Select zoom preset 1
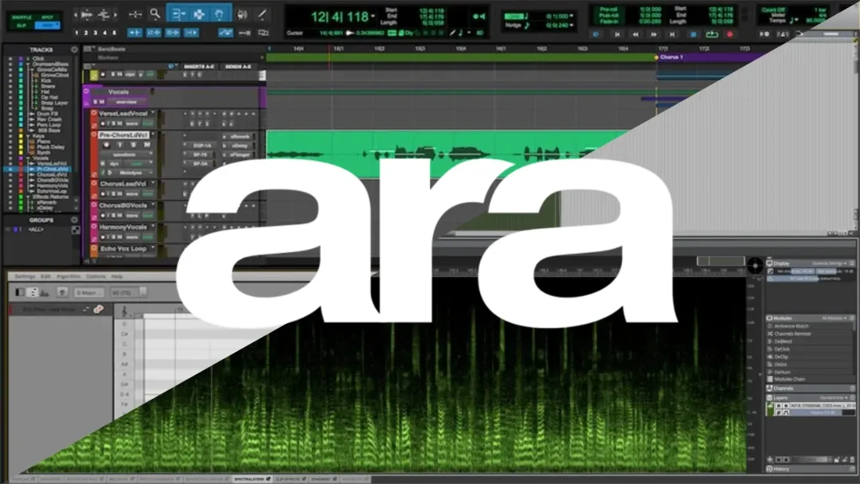Image resolution: width=860 pixels, height=484 pixels. [x=76, y=33]
